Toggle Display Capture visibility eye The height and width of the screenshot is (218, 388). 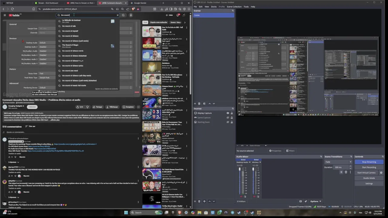click(228, 113)
